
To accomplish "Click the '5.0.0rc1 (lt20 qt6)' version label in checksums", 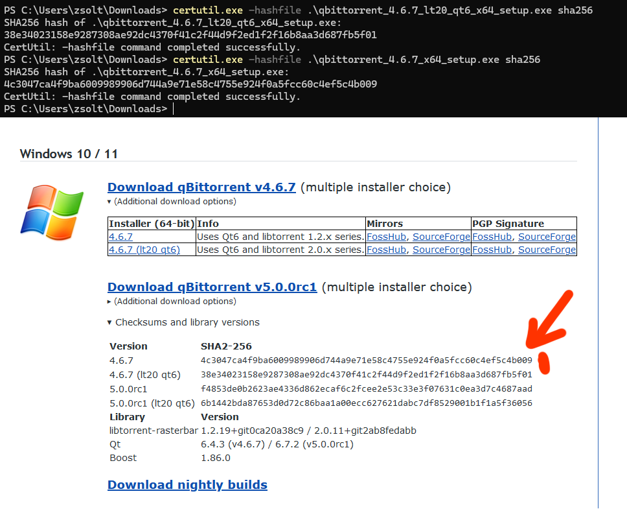I will coord(152,403).
